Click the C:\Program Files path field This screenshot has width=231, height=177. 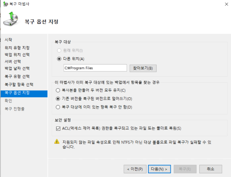coord(95,68)
